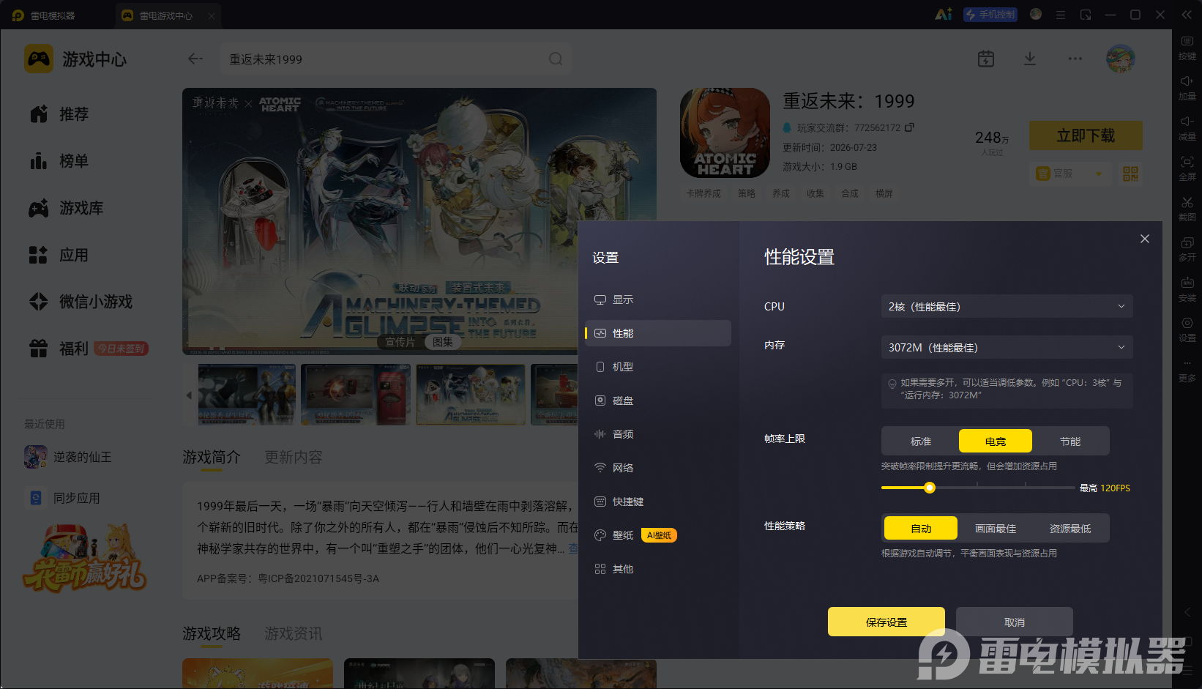Open the download manager icon
The width and height of the screenshot is (1202, 689).
click(x=1030, y=59)
